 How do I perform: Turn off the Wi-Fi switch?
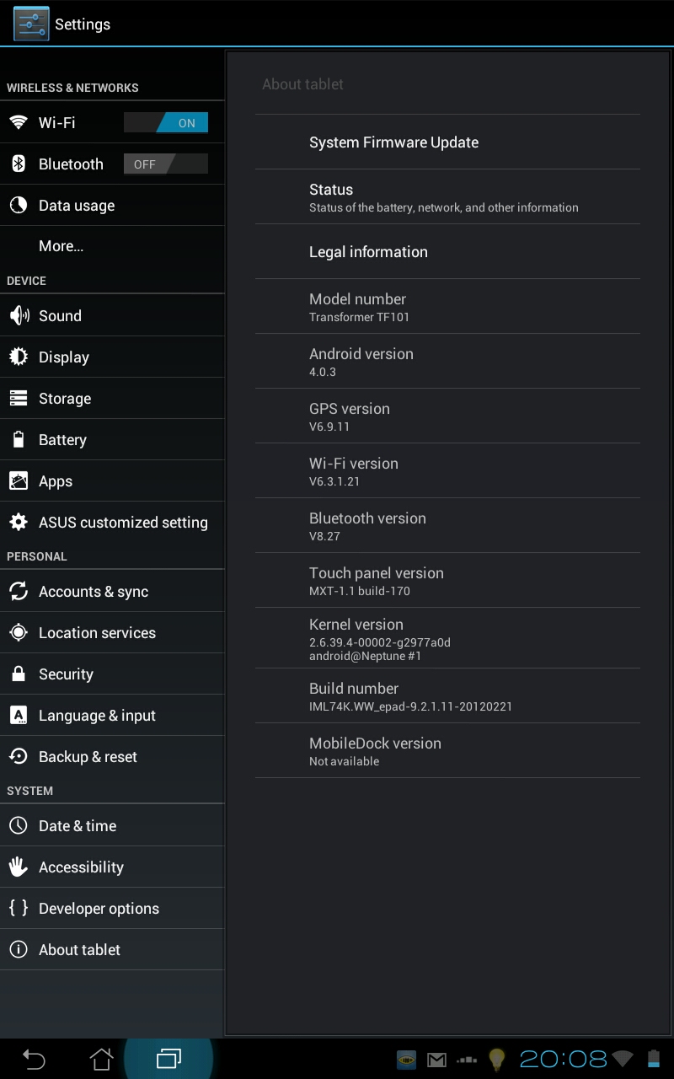(x=166, y=122)
